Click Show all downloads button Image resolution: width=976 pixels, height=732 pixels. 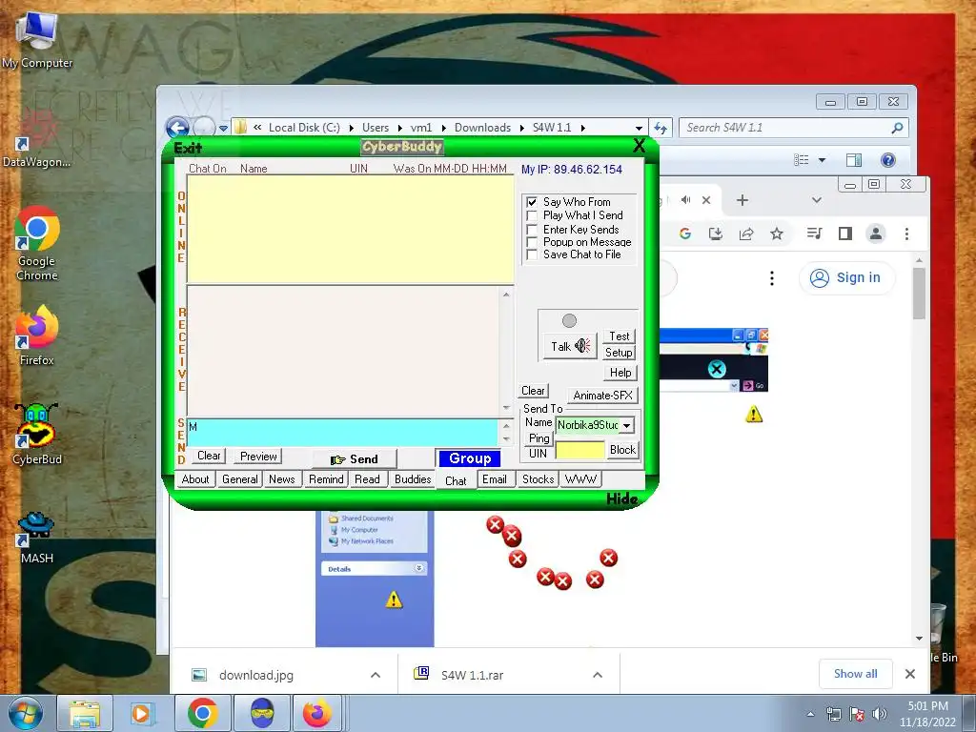(x=855, y=674)
